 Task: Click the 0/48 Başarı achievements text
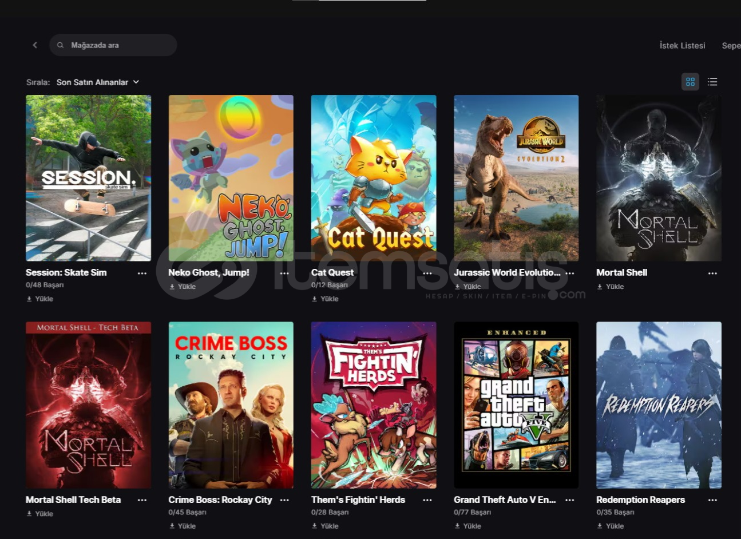[45, 285]
